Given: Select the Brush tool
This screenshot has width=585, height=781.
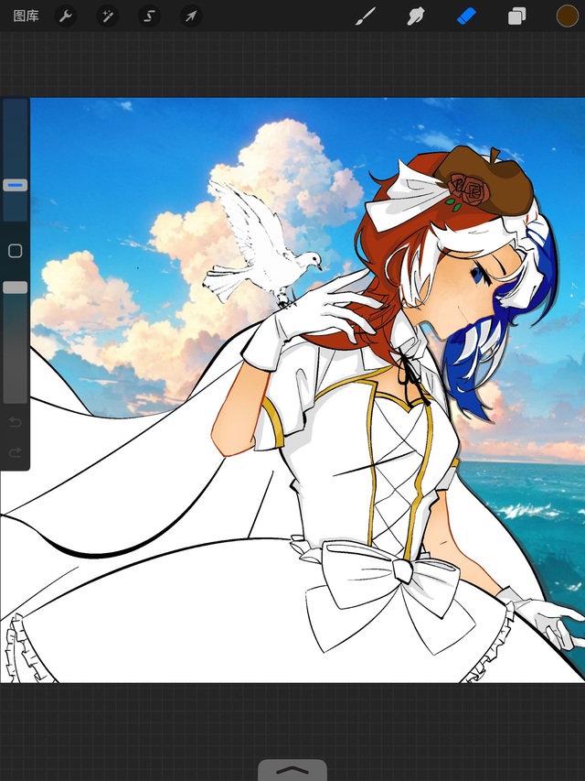Looking at the screenshot, I should [x=366, y=16].
